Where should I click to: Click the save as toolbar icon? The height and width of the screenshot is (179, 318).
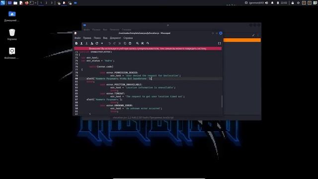92,43
